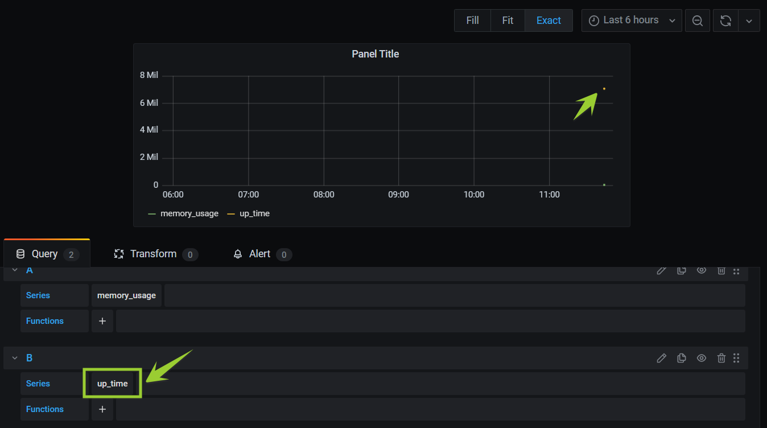767x428 pixels.
Task: Select the Fit view mode
Action: (508, 20)
